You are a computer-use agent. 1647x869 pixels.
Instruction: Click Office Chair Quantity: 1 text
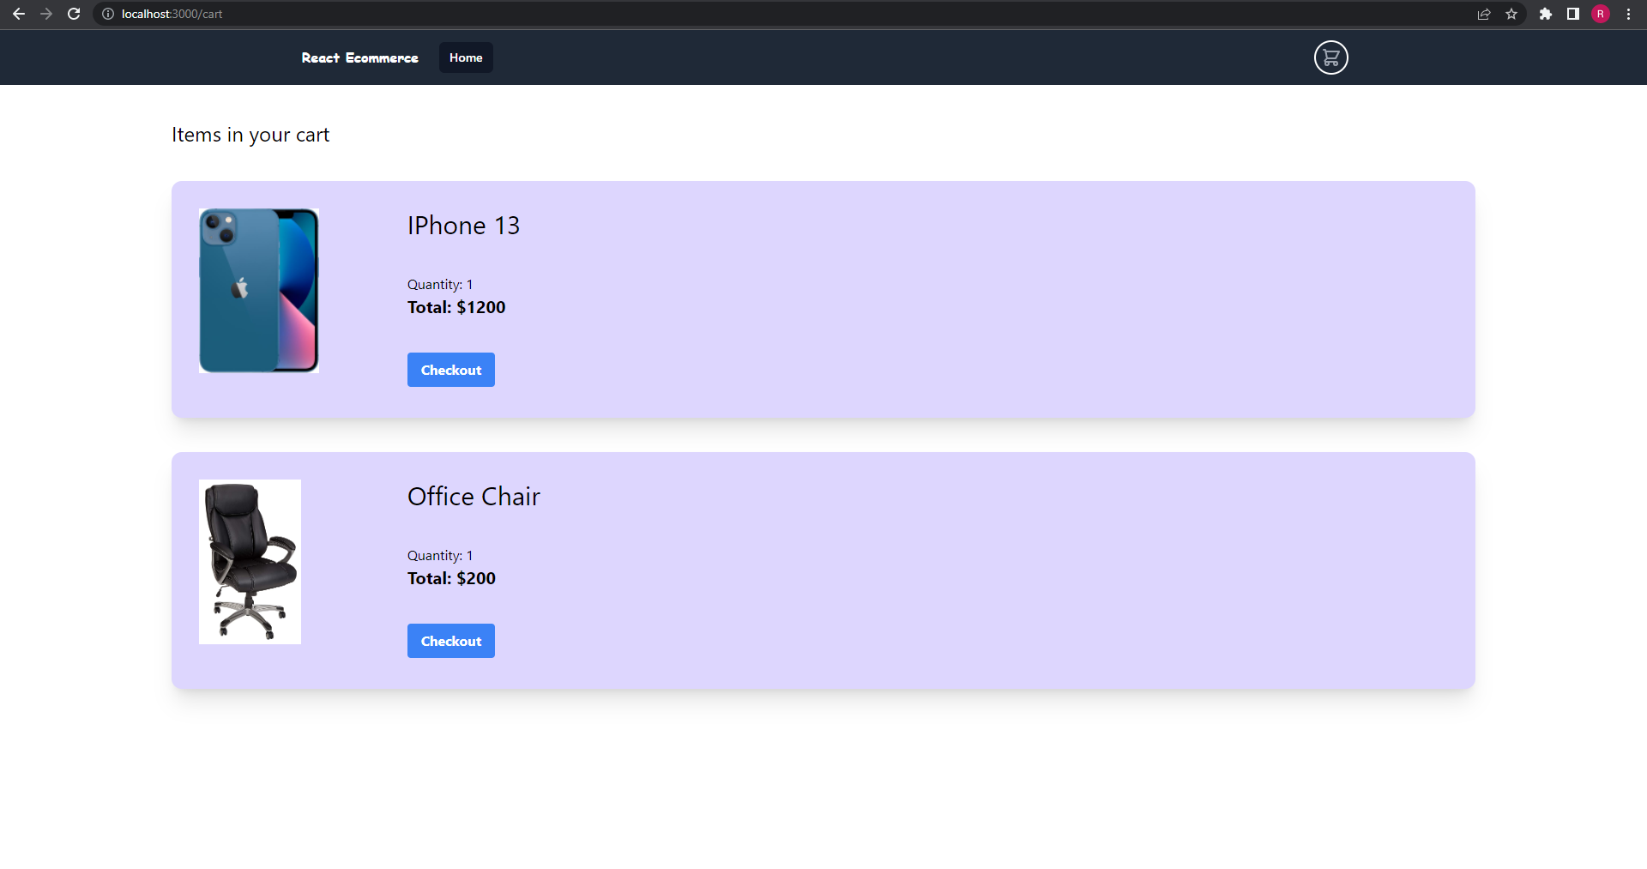(x=440, y=556)
